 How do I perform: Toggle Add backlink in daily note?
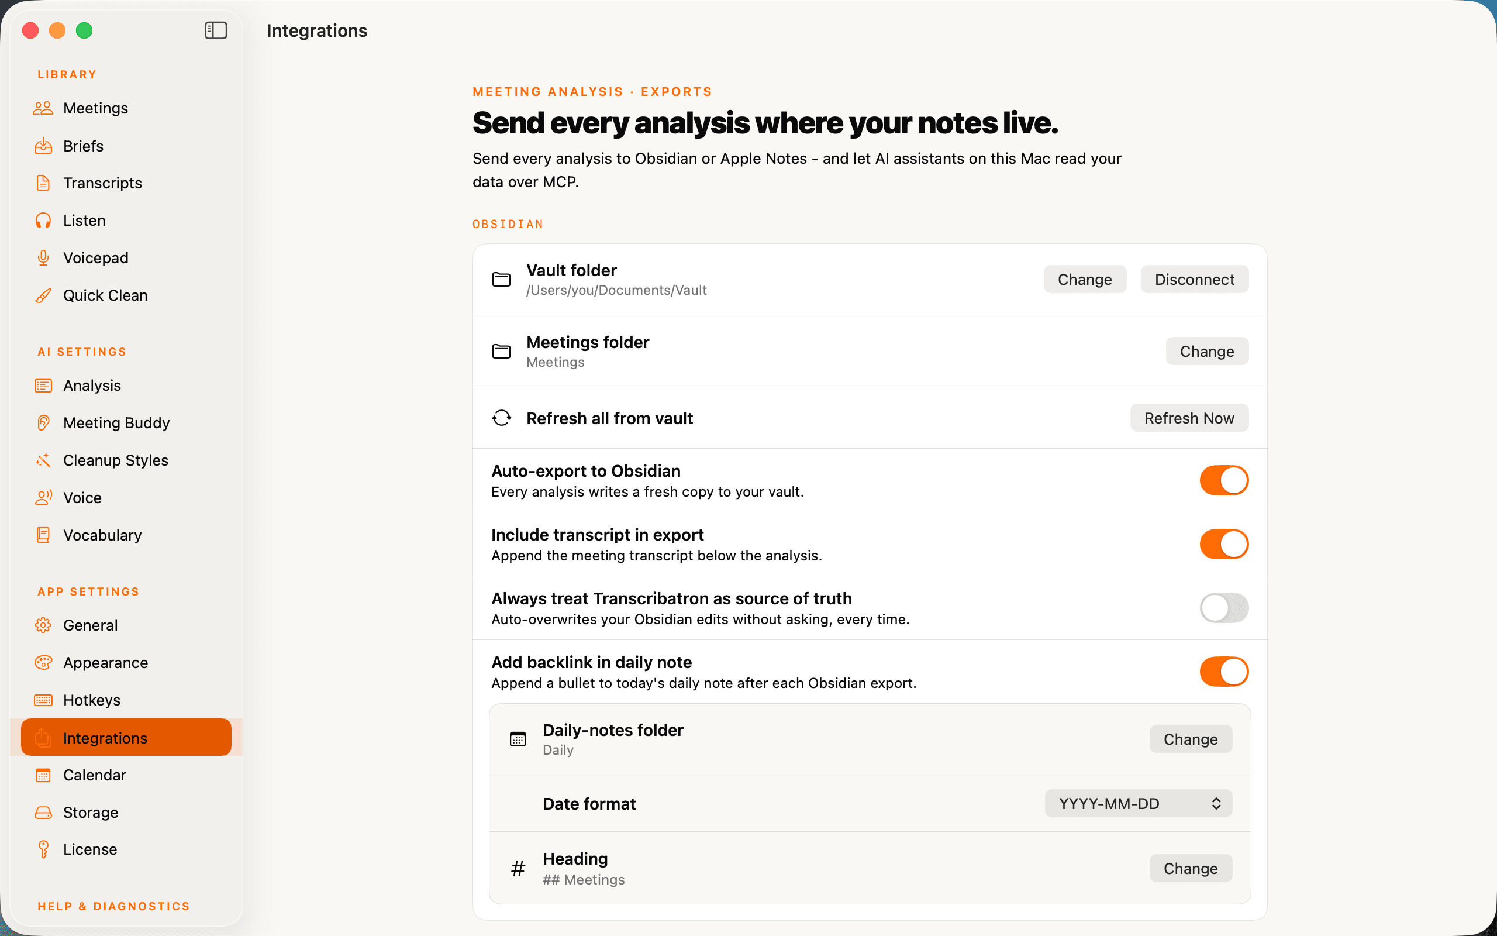click(1224, 672)
